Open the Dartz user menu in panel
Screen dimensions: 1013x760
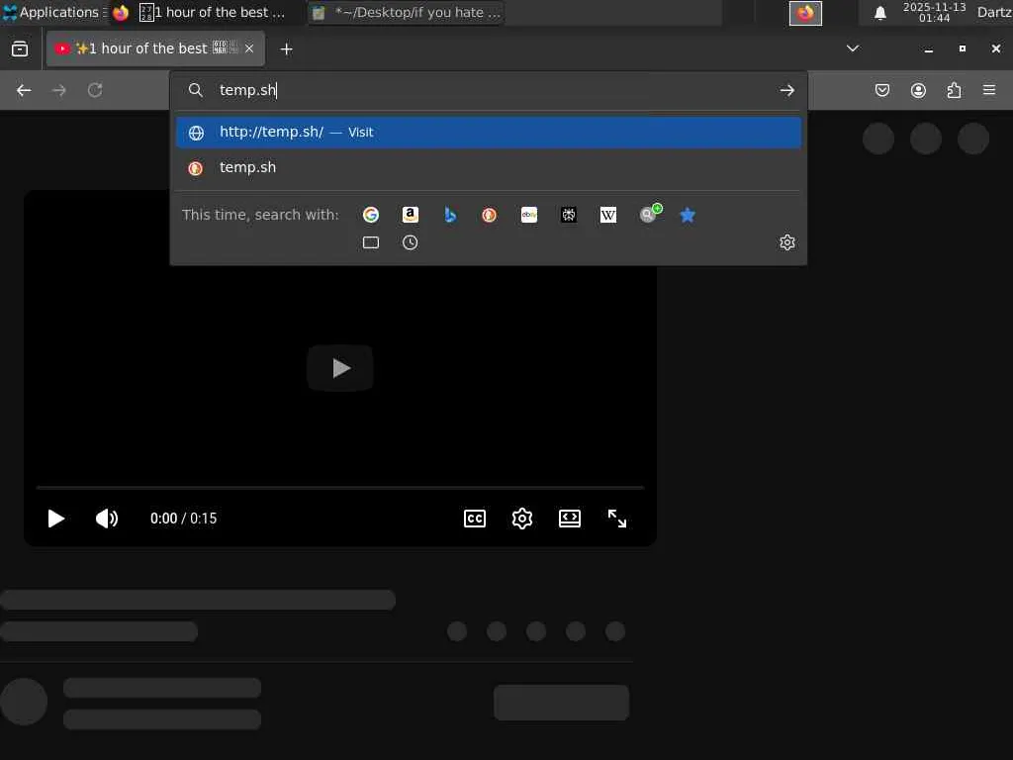[994, 12]
